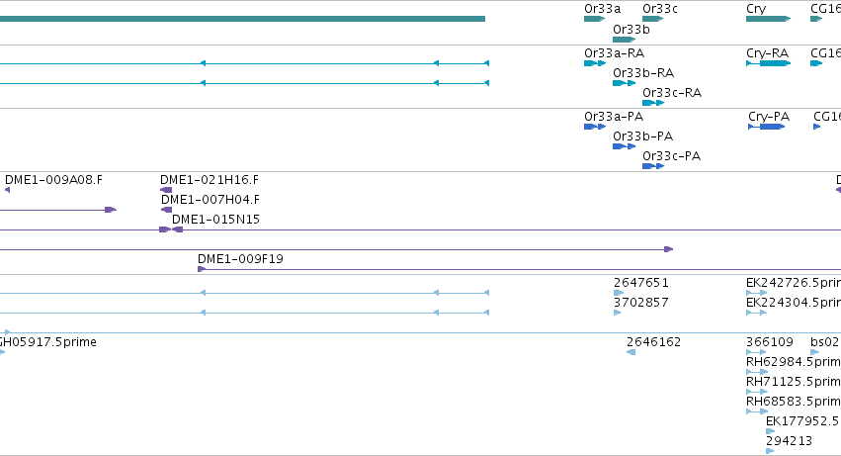Select the DME1-009F19 BAC feature
Image resolution: width=841 pixels, height=456 pixels.
(x=519, y=269)
